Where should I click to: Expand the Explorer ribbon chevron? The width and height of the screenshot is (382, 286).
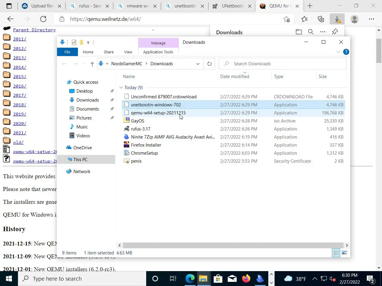tap(338, 52)
